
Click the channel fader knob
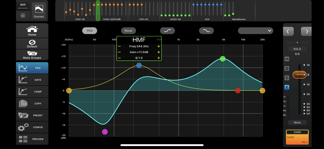[299, 75]
